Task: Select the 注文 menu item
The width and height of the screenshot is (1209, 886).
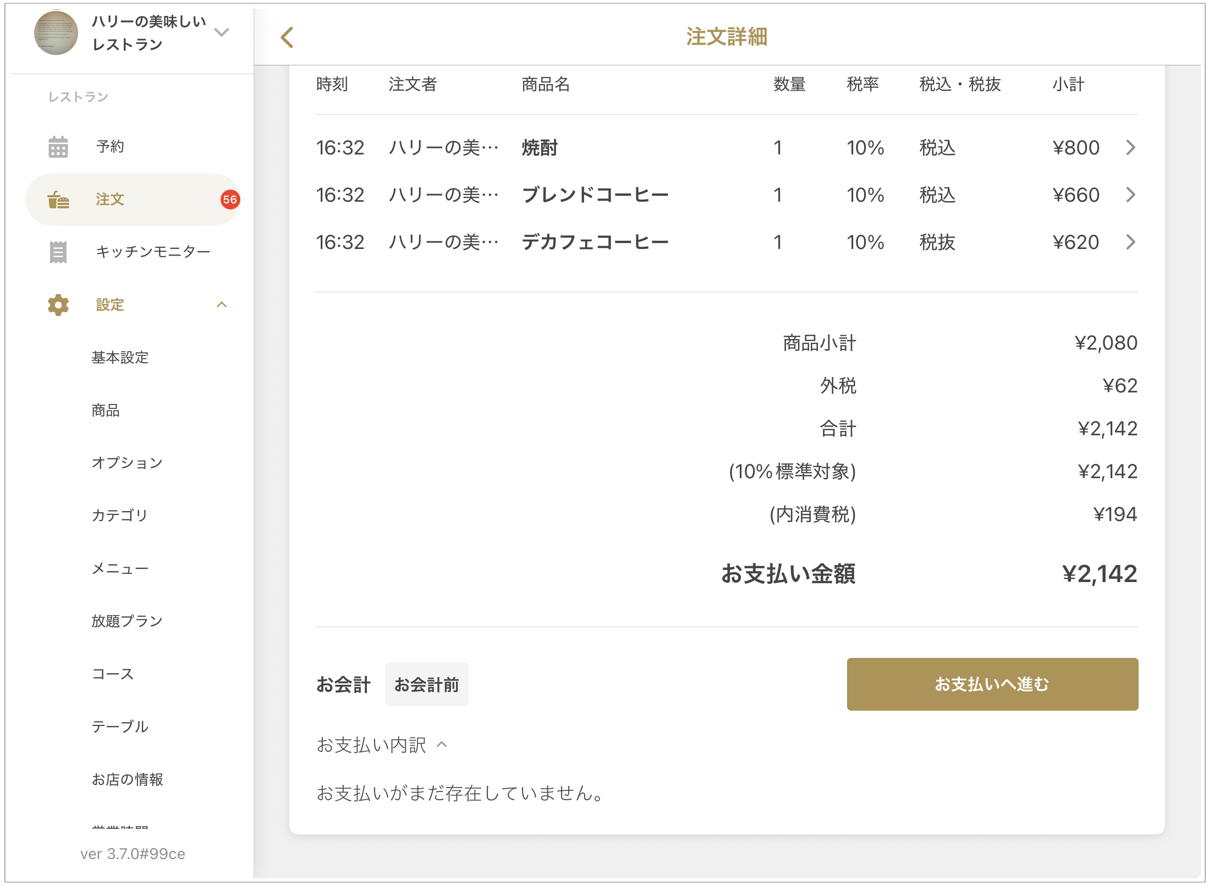Action: (132, 200)
